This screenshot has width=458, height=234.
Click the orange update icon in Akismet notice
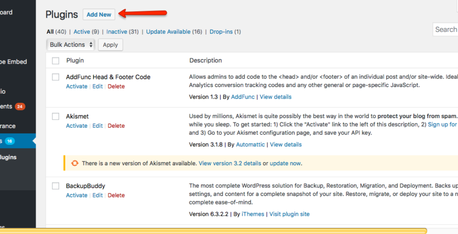tap(75, 163)
